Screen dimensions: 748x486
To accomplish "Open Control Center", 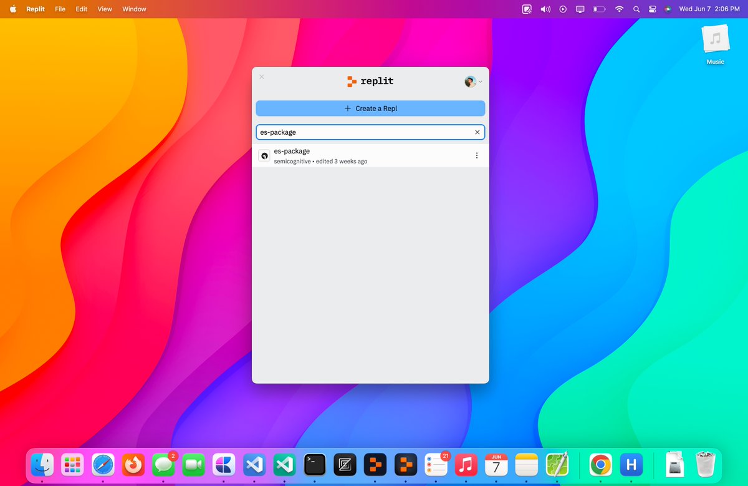I will point(653,9).
